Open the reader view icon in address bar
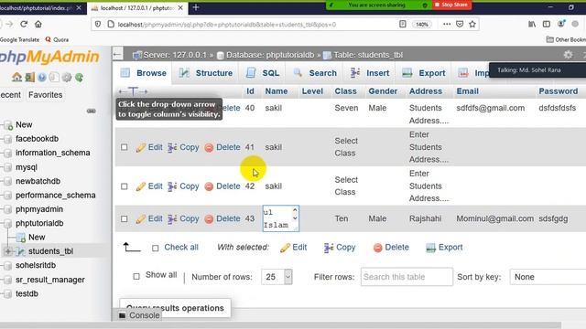The height and width of the screenshot is (329, 586). pyautogui.click(x=403, y=25)
